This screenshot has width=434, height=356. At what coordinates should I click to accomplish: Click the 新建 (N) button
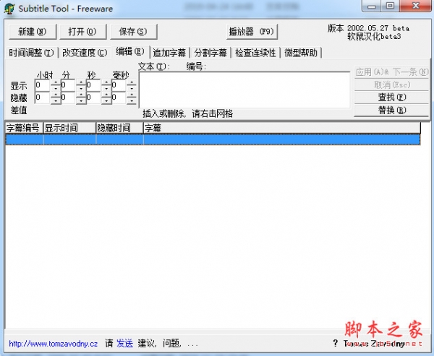(x=33, y=32)
